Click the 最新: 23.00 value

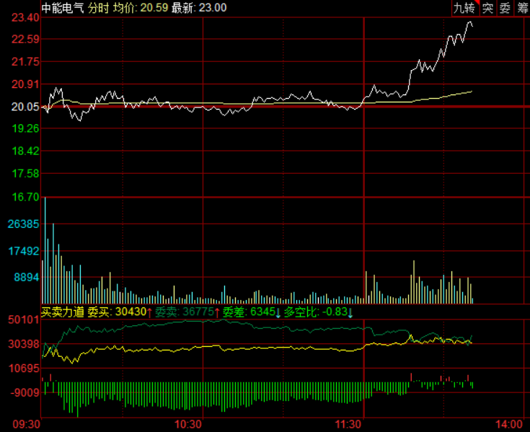(199, 8)
